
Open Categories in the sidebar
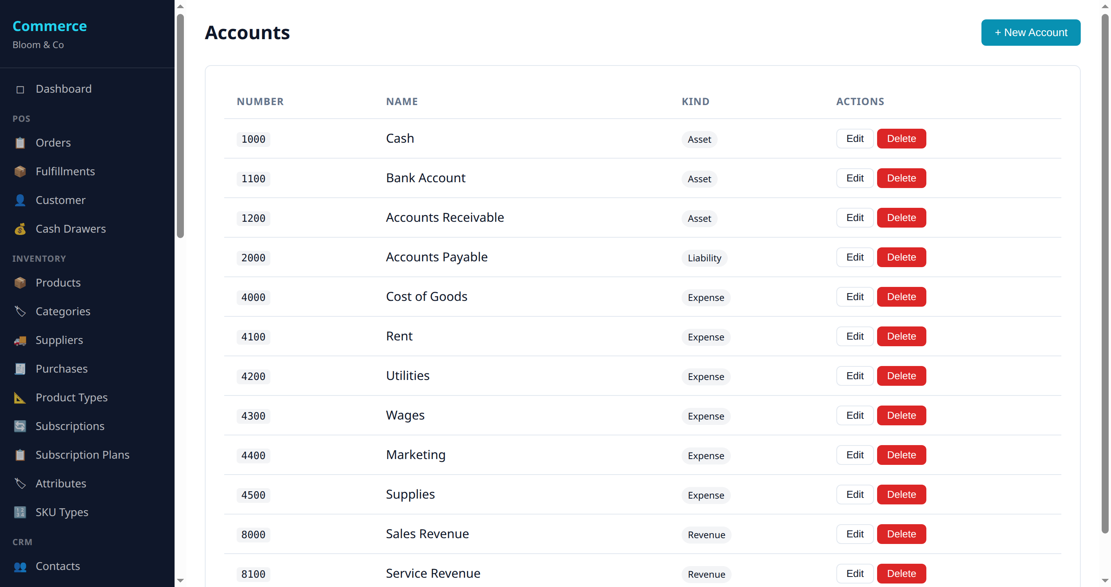(x=63, y=311)
